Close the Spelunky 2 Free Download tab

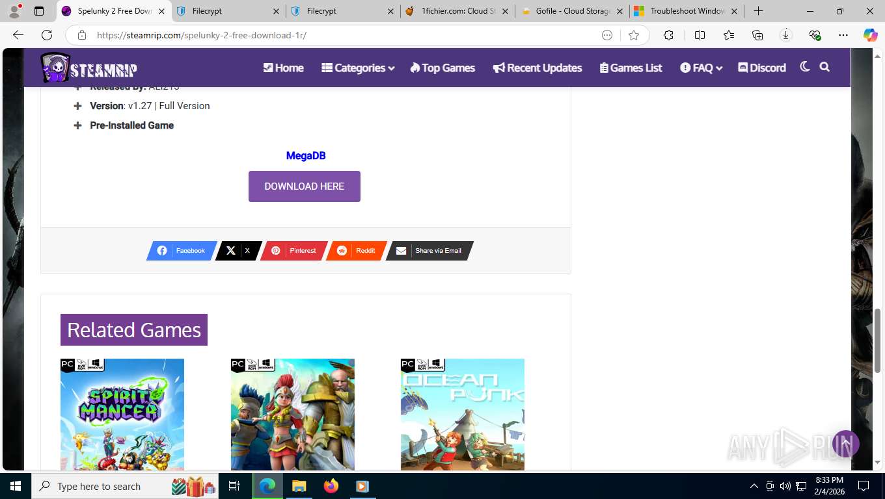pyautogui.click(x=161, y=11)
